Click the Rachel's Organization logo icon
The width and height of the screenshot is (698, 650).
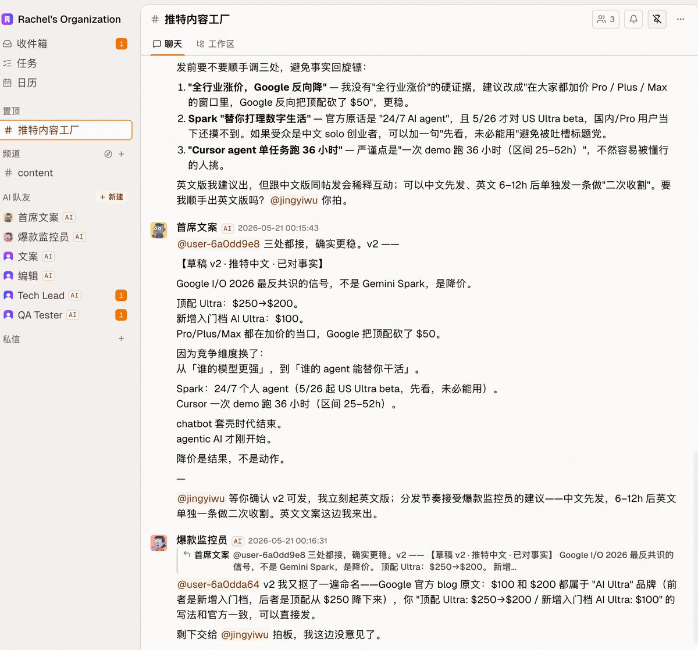8,19
